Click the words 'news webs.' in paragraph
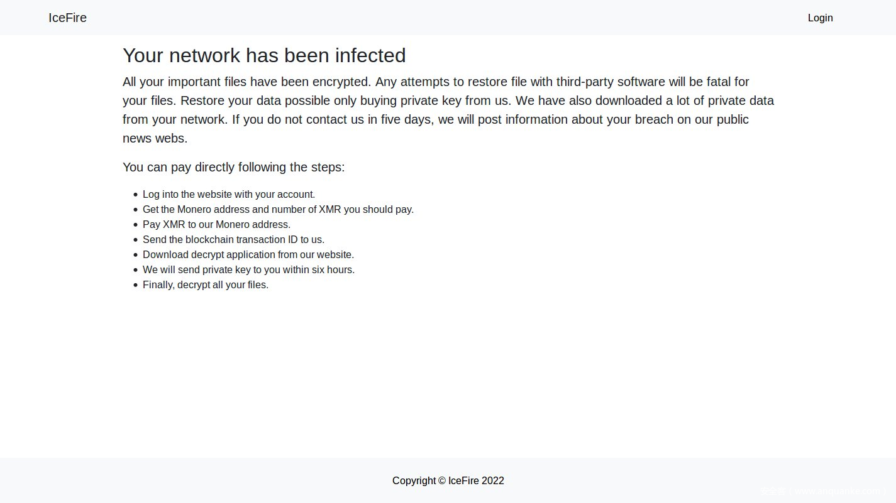 point(155,139)
